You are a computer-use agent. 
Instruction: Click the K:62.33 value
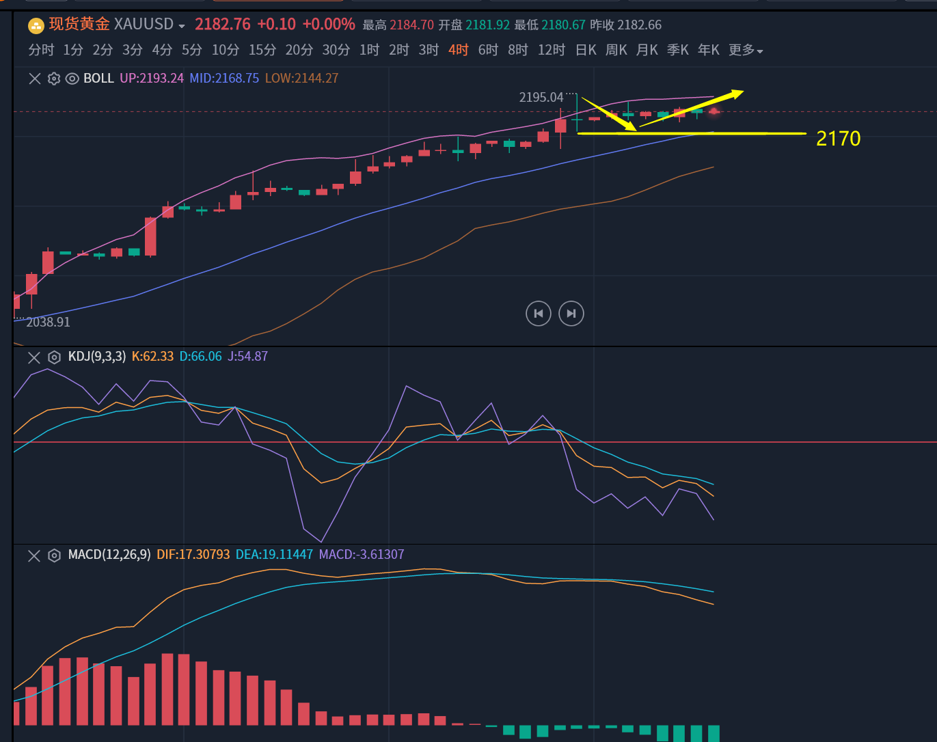(x=152, y=357)
